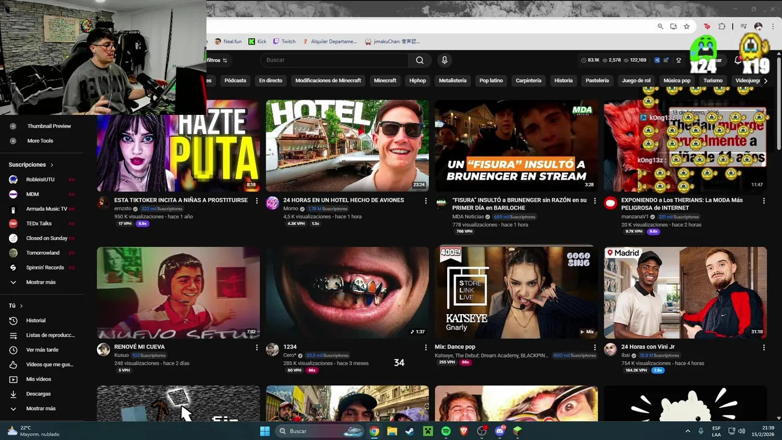Open options menu for the THERIANS video
This screenshot has width=782, height=440.
point(764,200)
